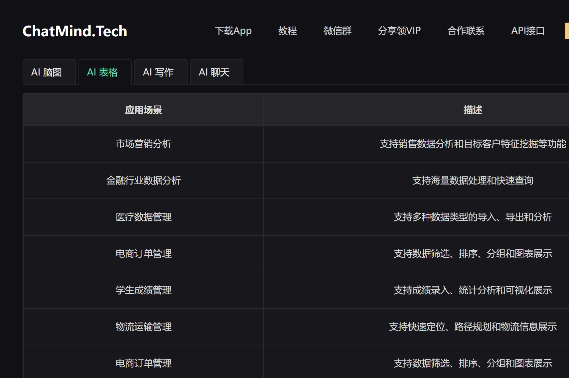Image resolution: width=569 pixels, height=378 pixels.
Task: Click the 支持多种数据类型的导入、导出和分析 description
Action: click(473, 217)
